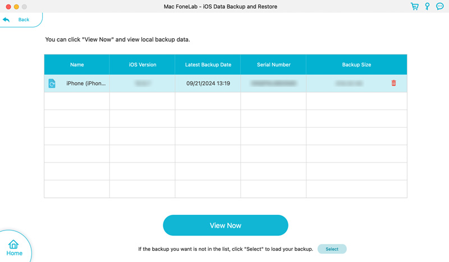Screen dimensions: 449x262
Task: Click Select to load your backup
Action: click(x=332, y=249)
